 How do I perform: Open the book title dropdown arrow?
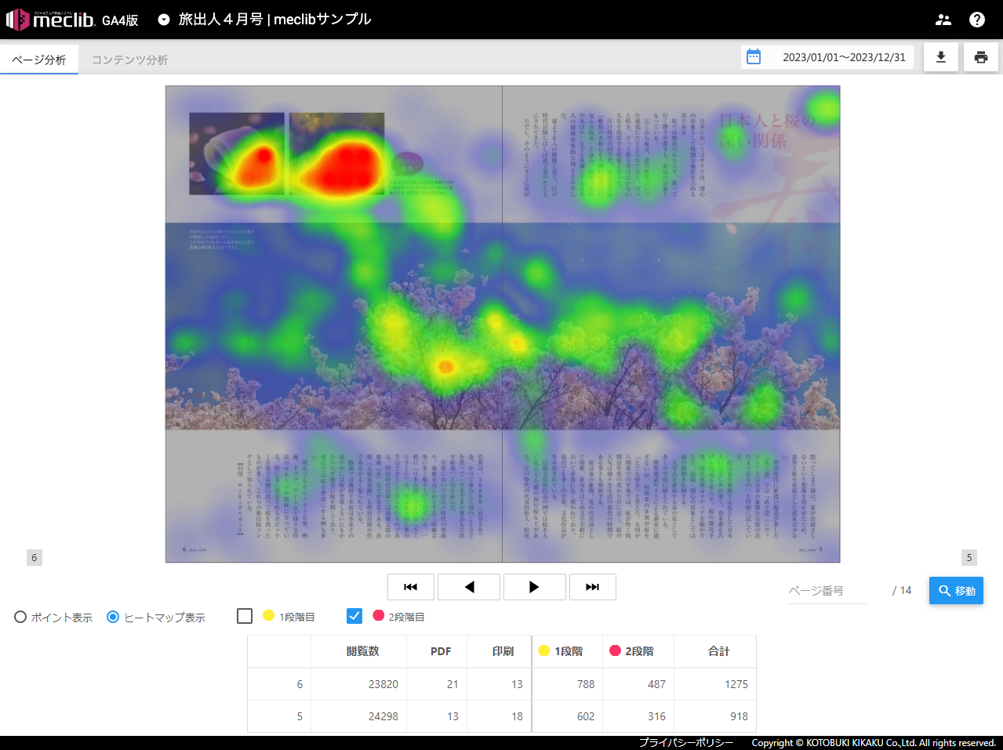(164, 20)
